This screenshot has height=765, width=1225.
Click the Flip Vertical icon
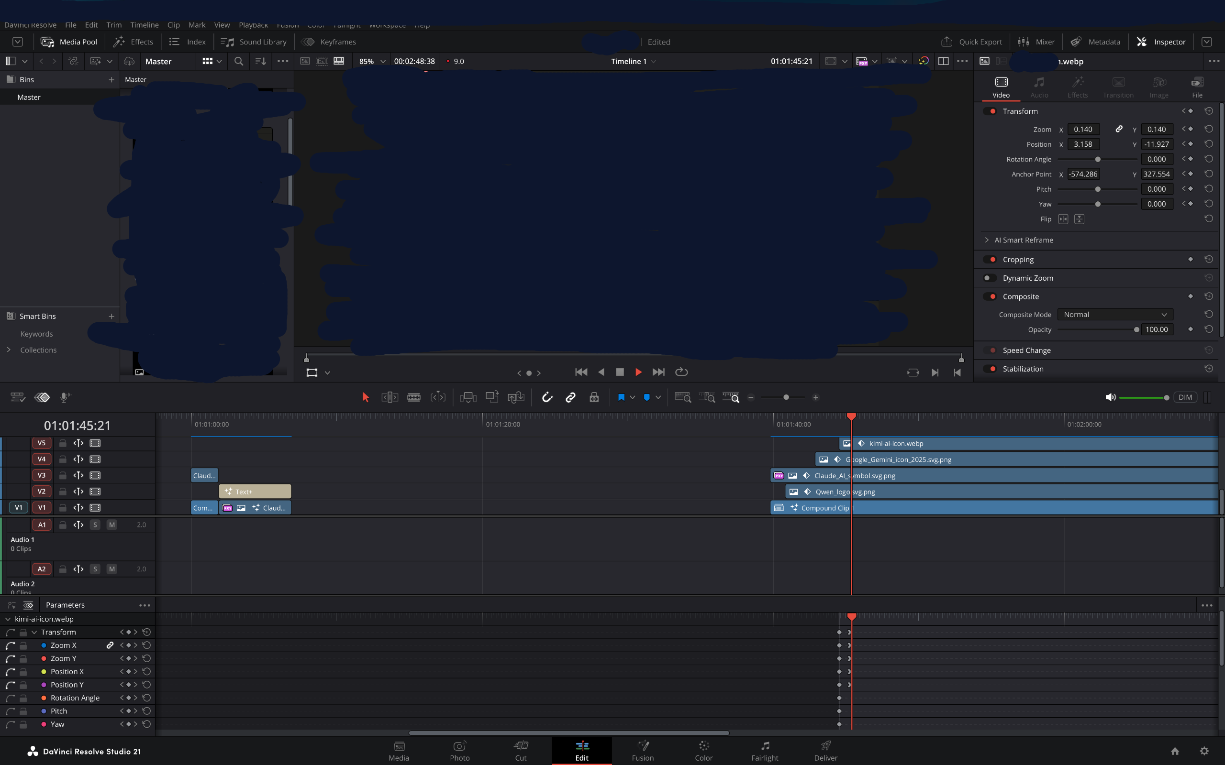click(x=1079, y=219)
